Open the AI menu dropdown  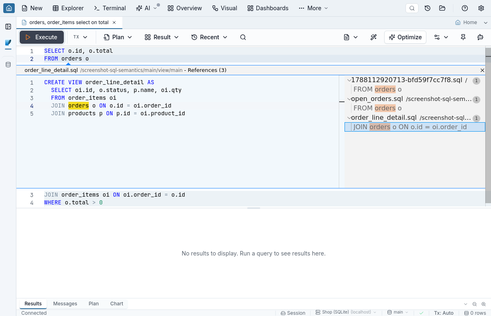pos(146,8)
